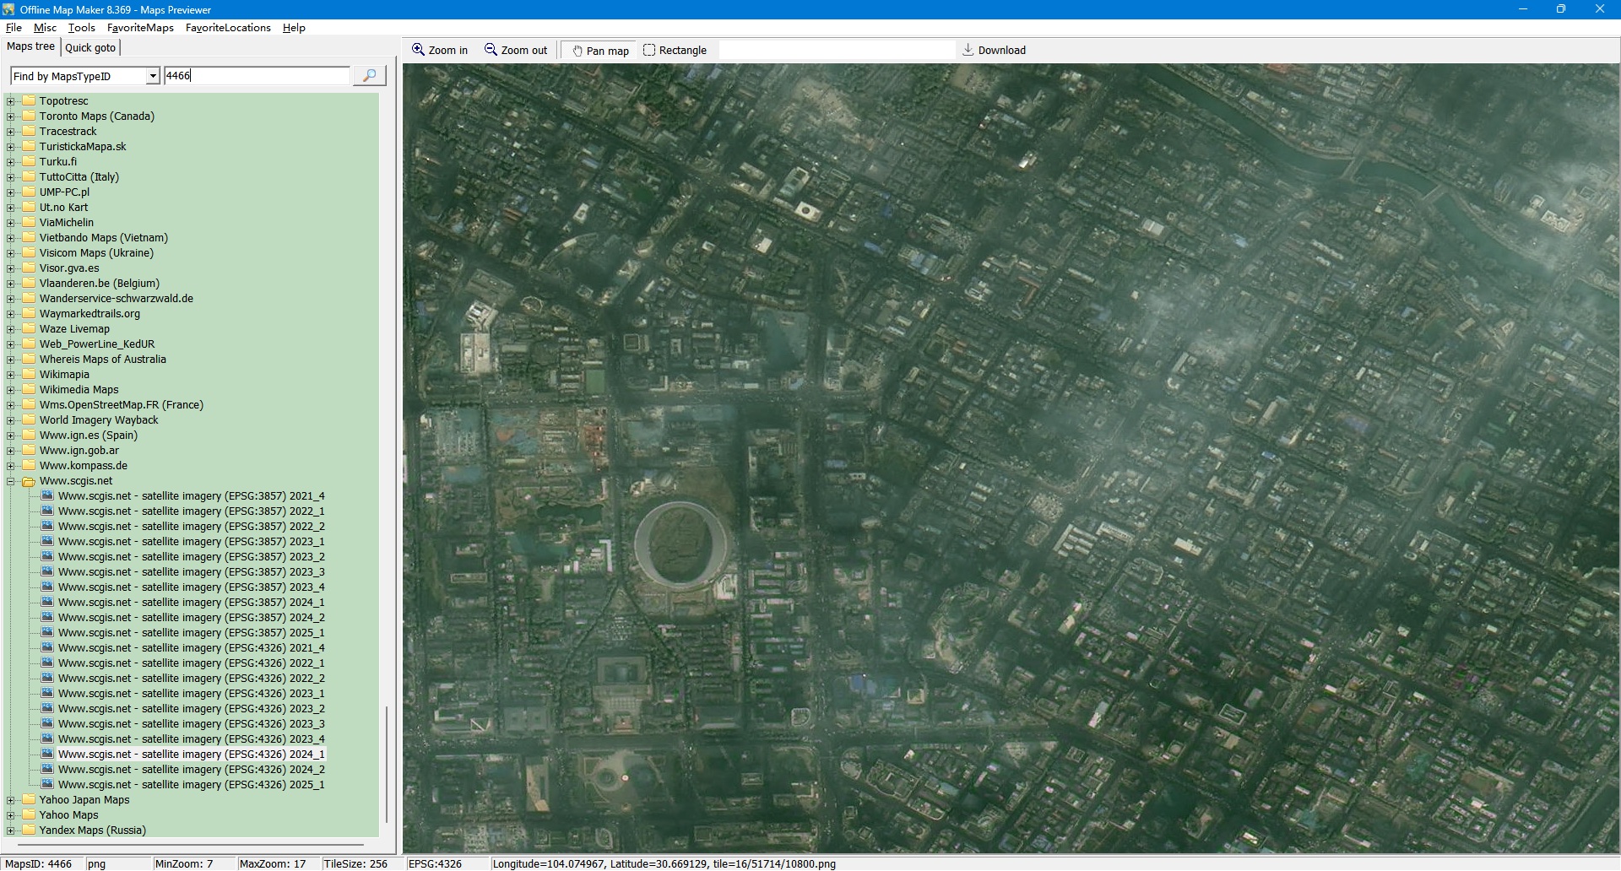The image size is (1621, 871).
Task: Click the Download arrow icon
Action: (x=968, y=50)
